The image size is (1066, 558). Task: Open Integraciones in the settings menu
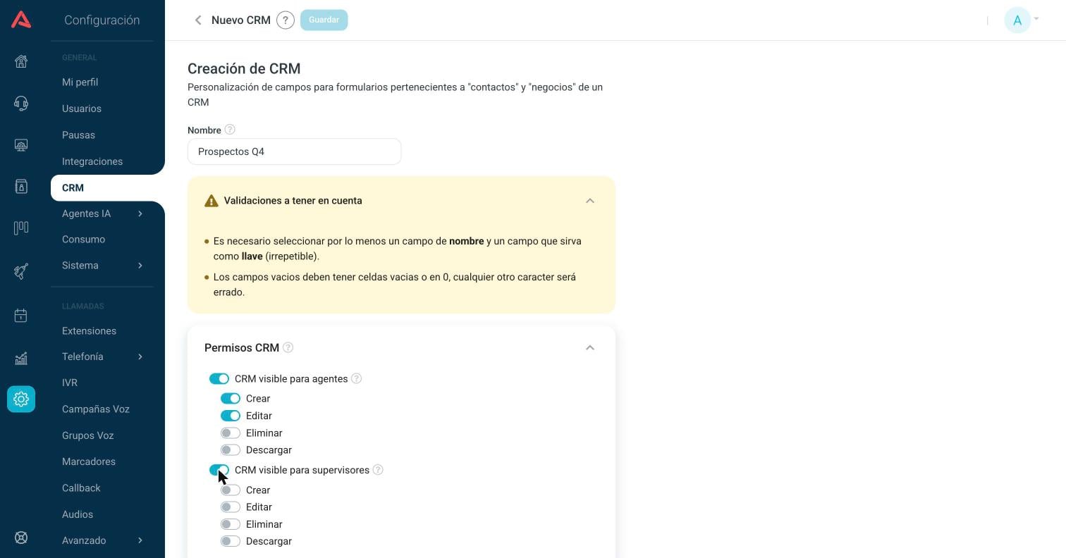click(92, 161)
